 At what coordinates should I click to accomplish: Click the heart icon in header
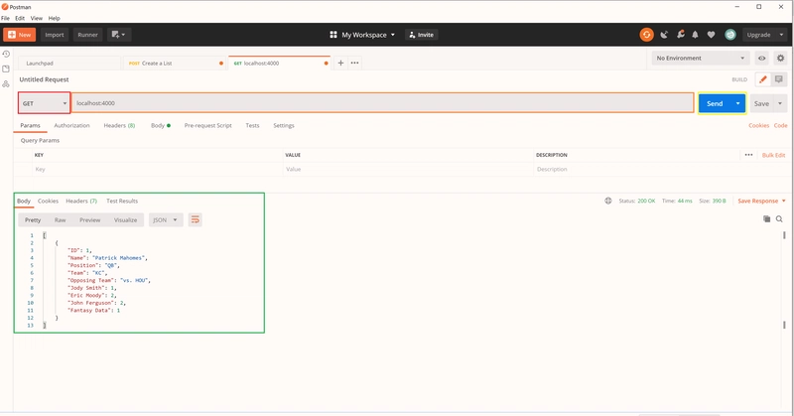[x=711, y=35]
